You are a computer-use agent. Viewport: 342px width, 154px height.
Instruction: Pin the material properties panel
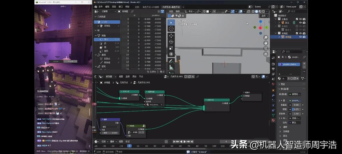tap(304, 57)
